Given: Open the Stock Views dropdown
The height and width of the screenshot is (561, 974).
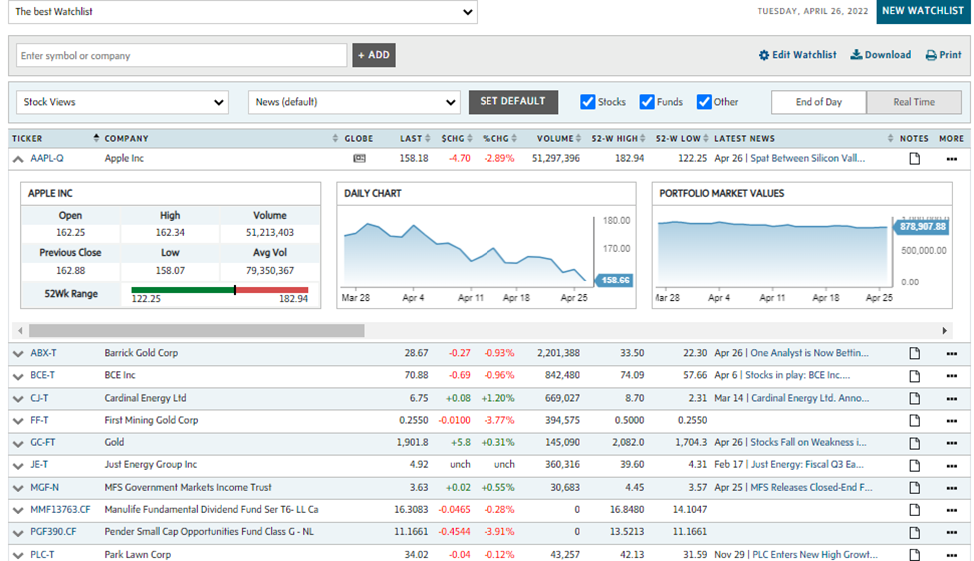Looking at the screenshot, I should coord(125,102).
